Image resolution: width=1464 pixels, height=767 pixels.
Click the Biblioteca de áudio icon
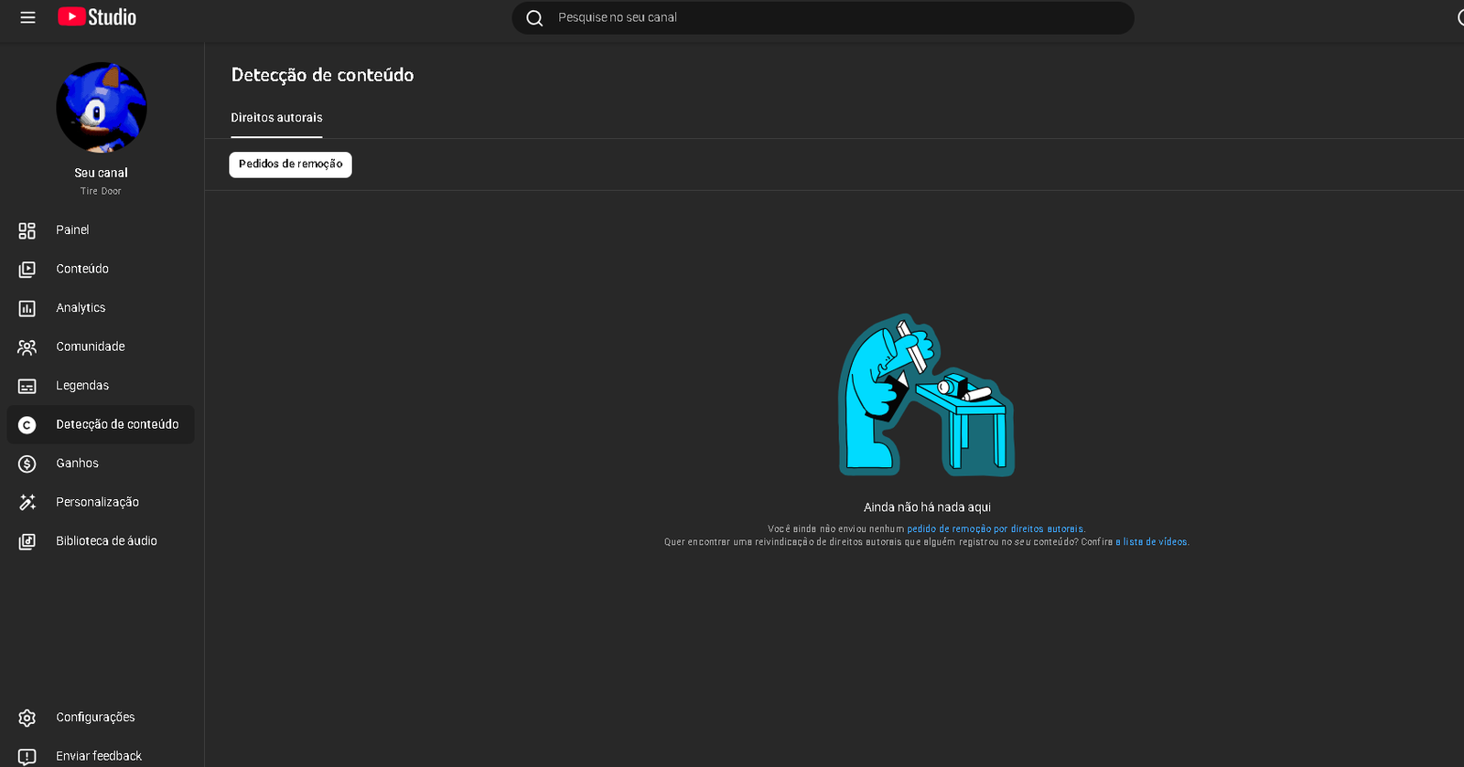27,542
